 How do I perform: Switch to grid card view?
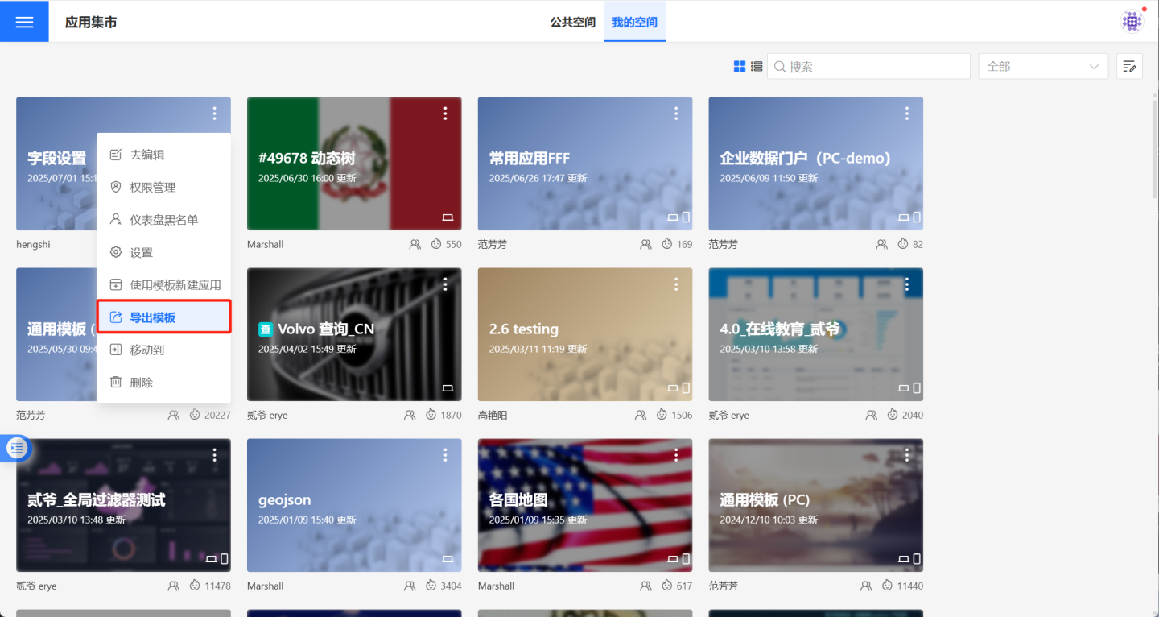(740, 67)
